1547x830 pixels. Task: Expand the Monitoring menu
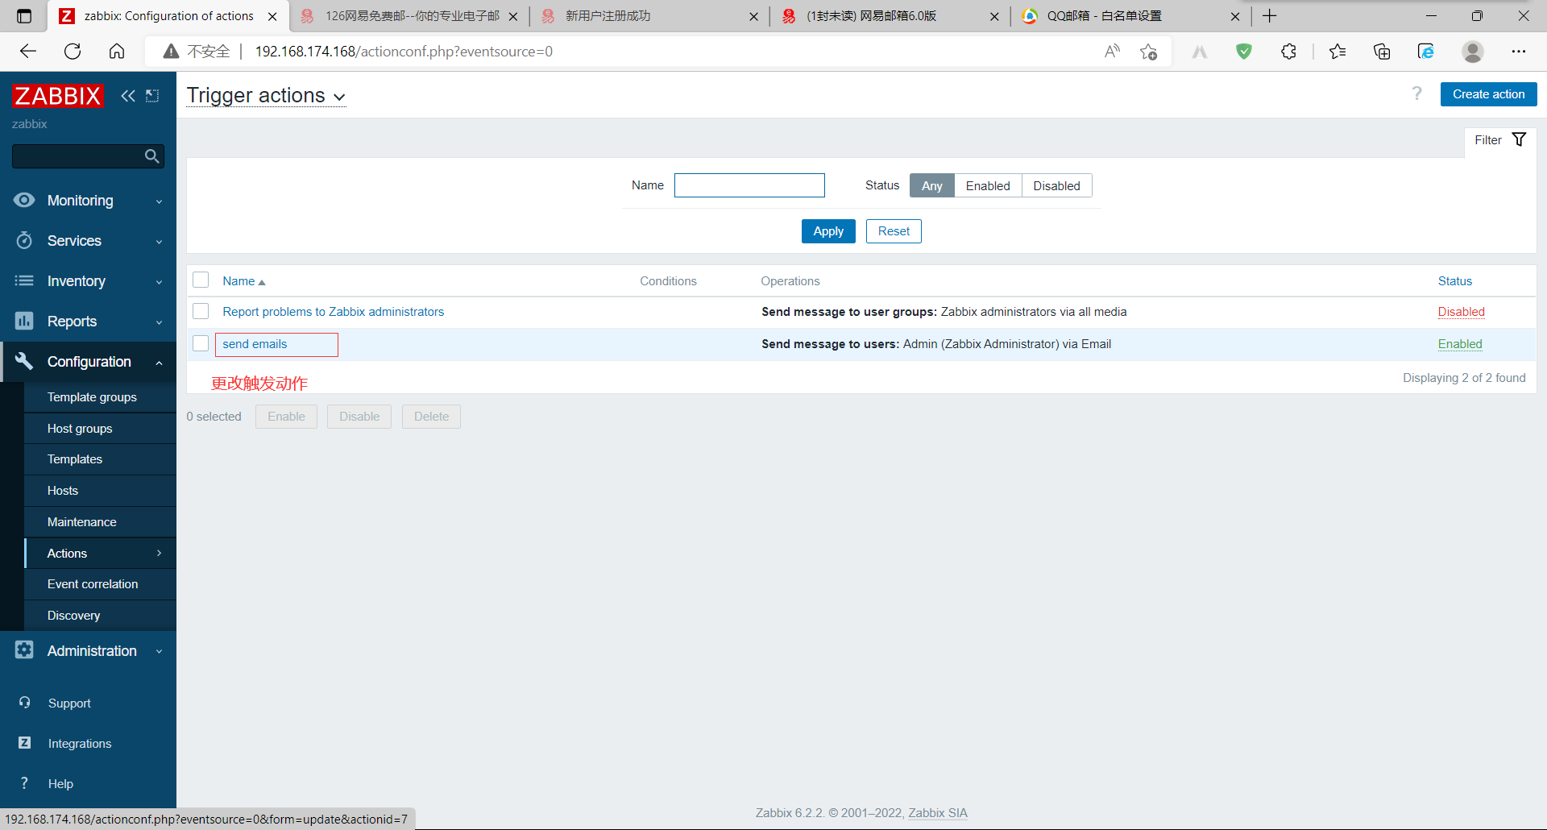(159, 201)
